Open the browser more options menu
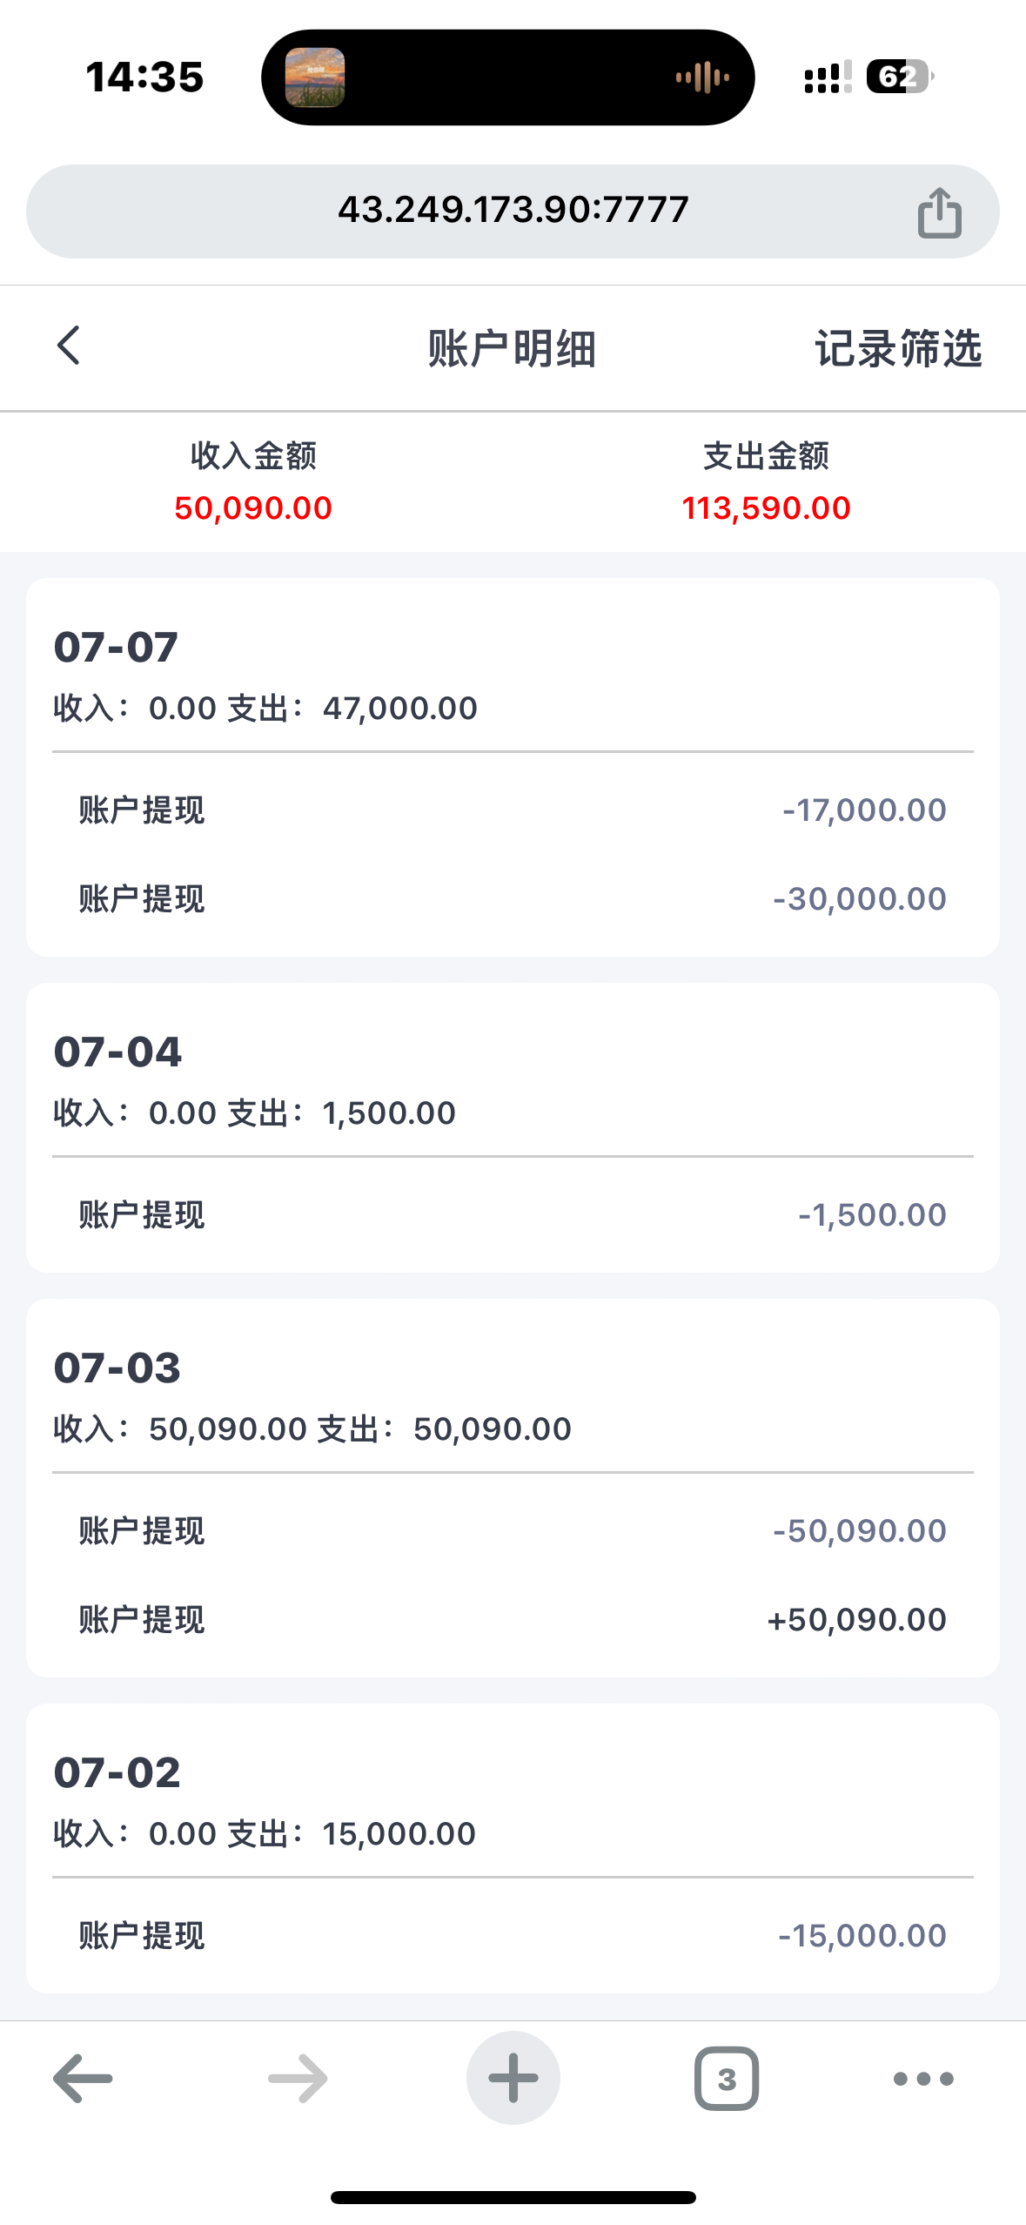 923,2079
